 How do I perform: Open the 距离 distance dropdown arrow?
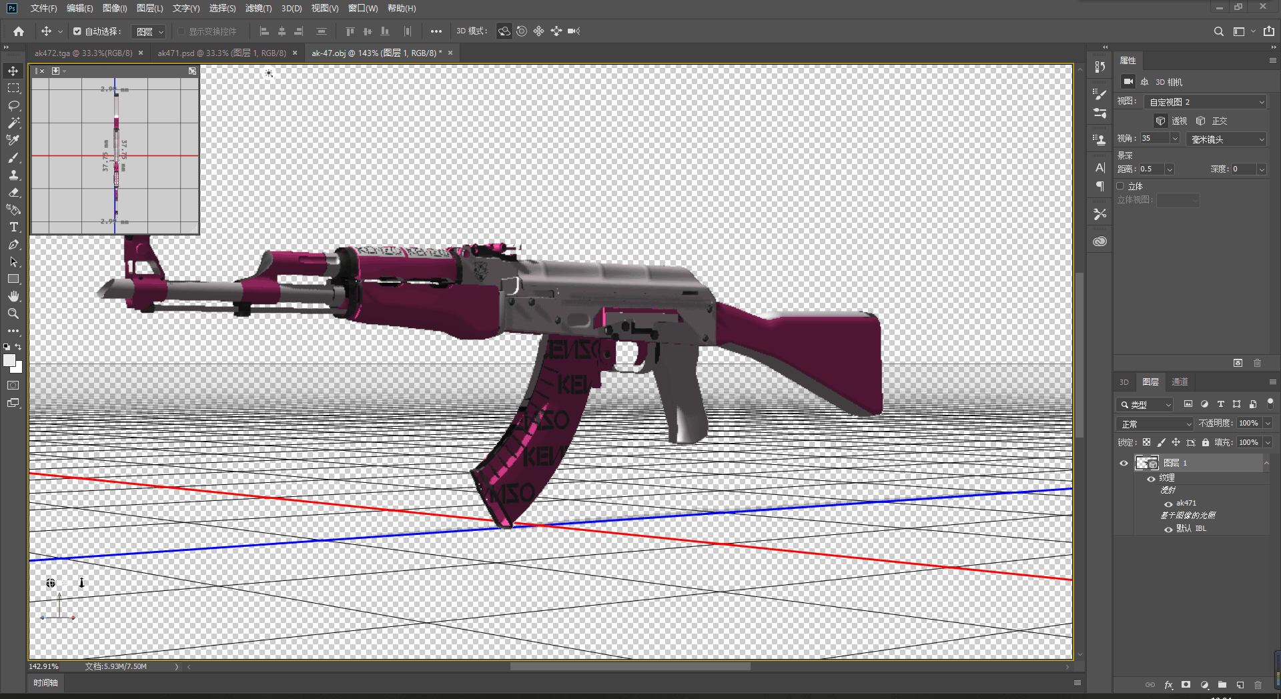[x=1170, y=169]
